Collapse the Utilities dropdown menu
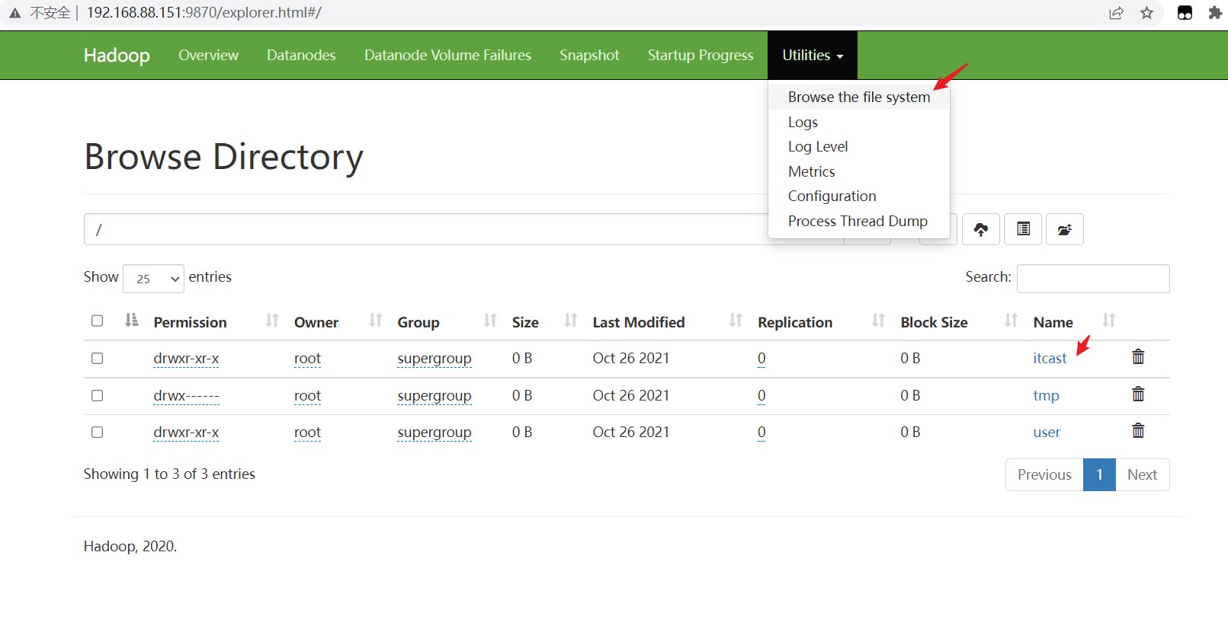 (x=813, y=55)
